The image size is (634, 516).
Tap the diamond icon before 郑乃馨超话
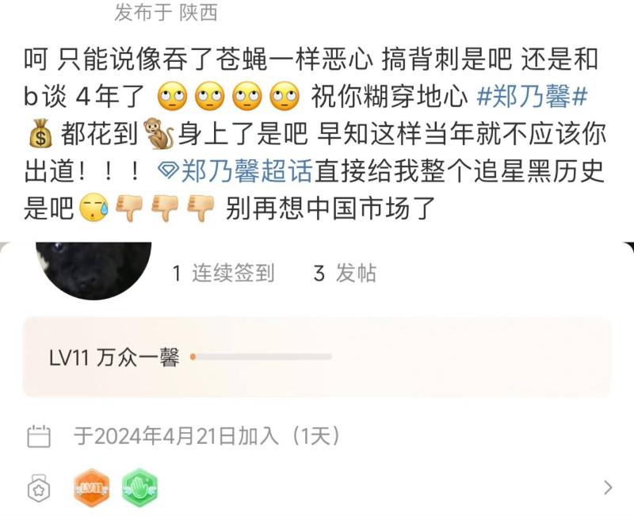(168, 171)
